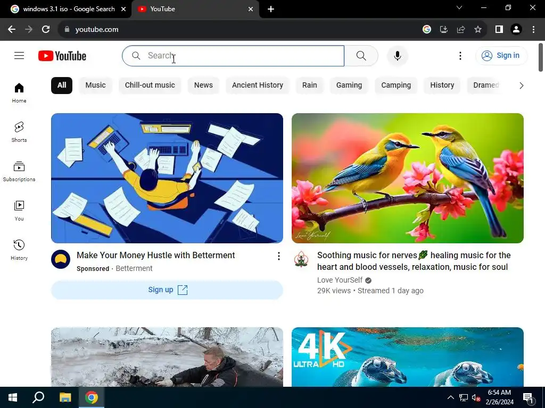The image size is (545, 408).
Task: Click the muted volume tray icon
Action: [x=476, y=397]
